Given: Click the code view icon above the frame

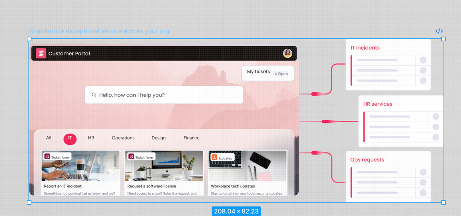Looking at the screenshot, I should pyautogui.click(x=439, y=31).
